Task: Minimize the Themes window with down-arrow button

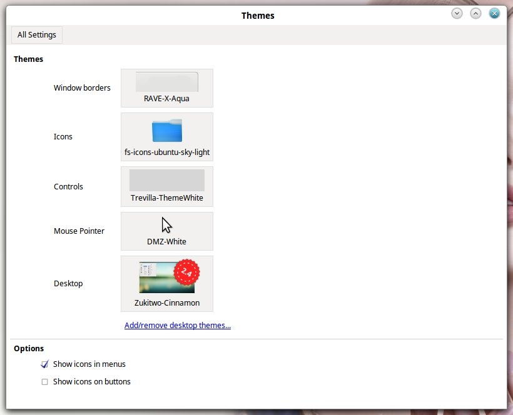Action: click(x=457, y=13)
